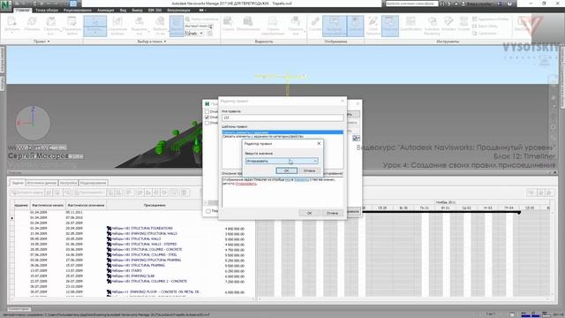This screenshot has width=565, height=318.
Task: Expand the Проект ribbon panel arrow
Action: pyautogui.click(x=49, y=42)
